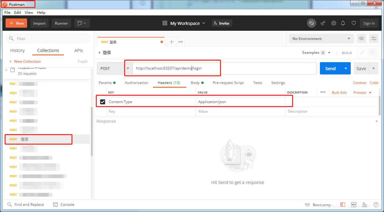Open new window dropdown button in toolbar

coord(82,23)
